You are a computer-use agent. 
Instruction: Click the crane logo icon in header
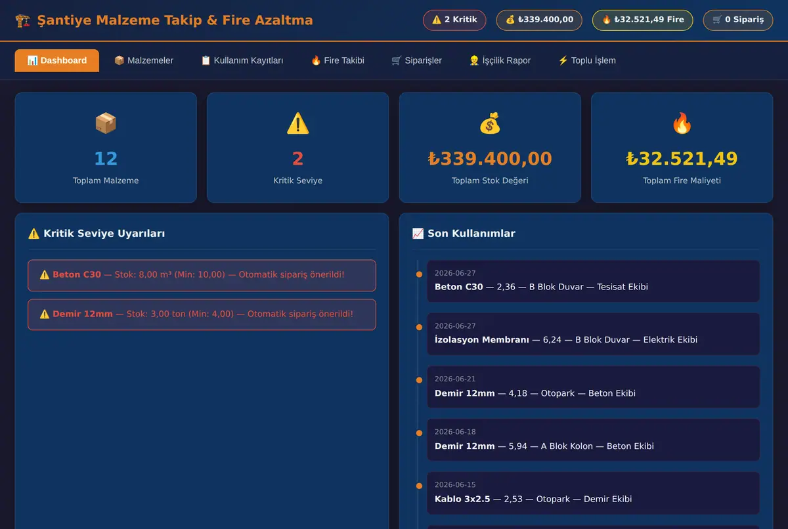click(22, 20)
